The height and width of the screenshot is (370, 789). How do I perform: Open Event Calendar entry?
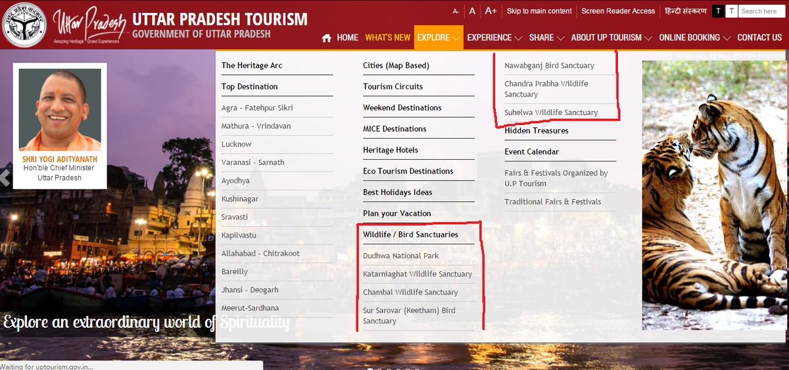pos(532,151)
